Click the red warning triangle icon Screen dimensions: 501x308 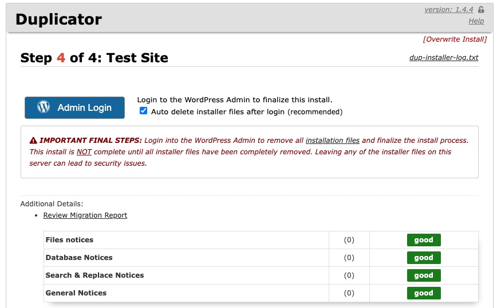tap(33, 141)
